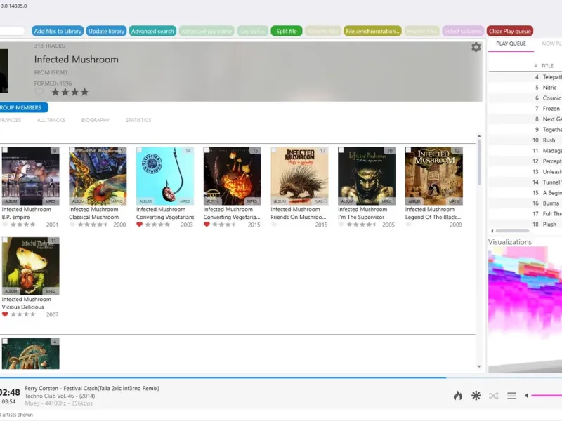This screenshot has height=421, width=562.
Task: Select track 10 Rush in play queue
Action: pyautogui.click(x=525, y=140)
